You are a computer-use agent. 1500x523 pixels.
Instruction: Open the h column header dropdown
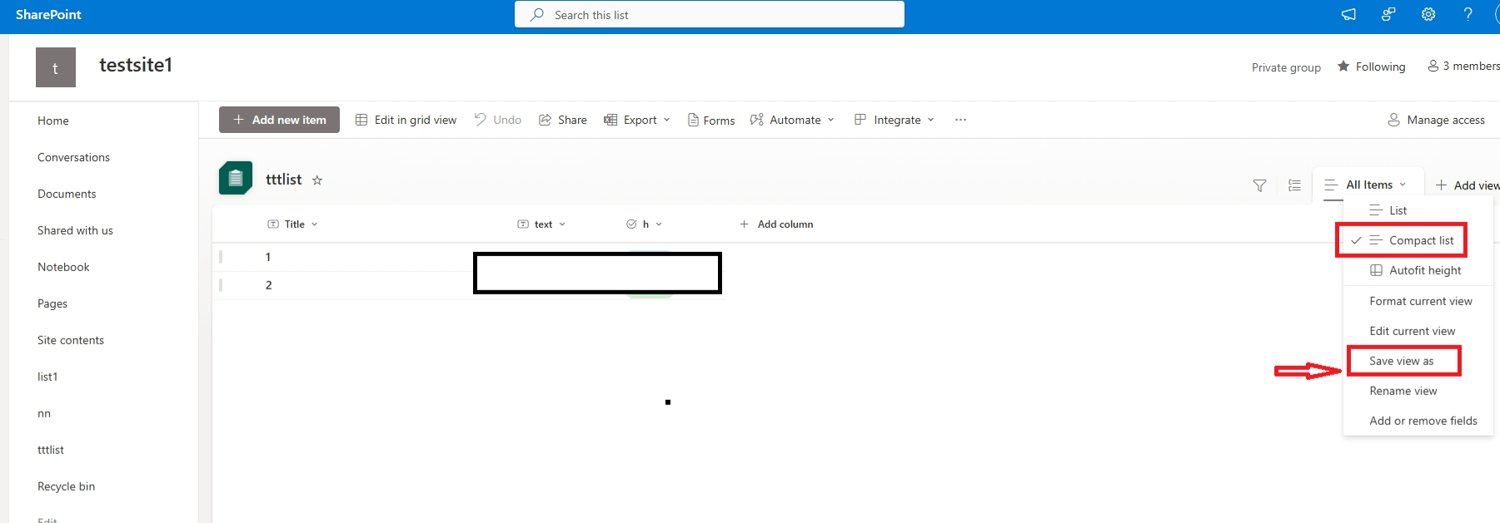[x=644, y=224]
